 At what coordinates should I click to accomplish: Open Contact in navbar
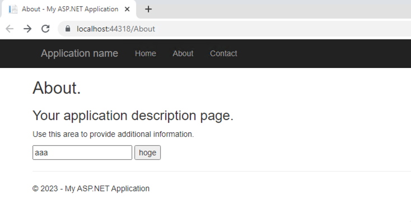tap(223, 53)
